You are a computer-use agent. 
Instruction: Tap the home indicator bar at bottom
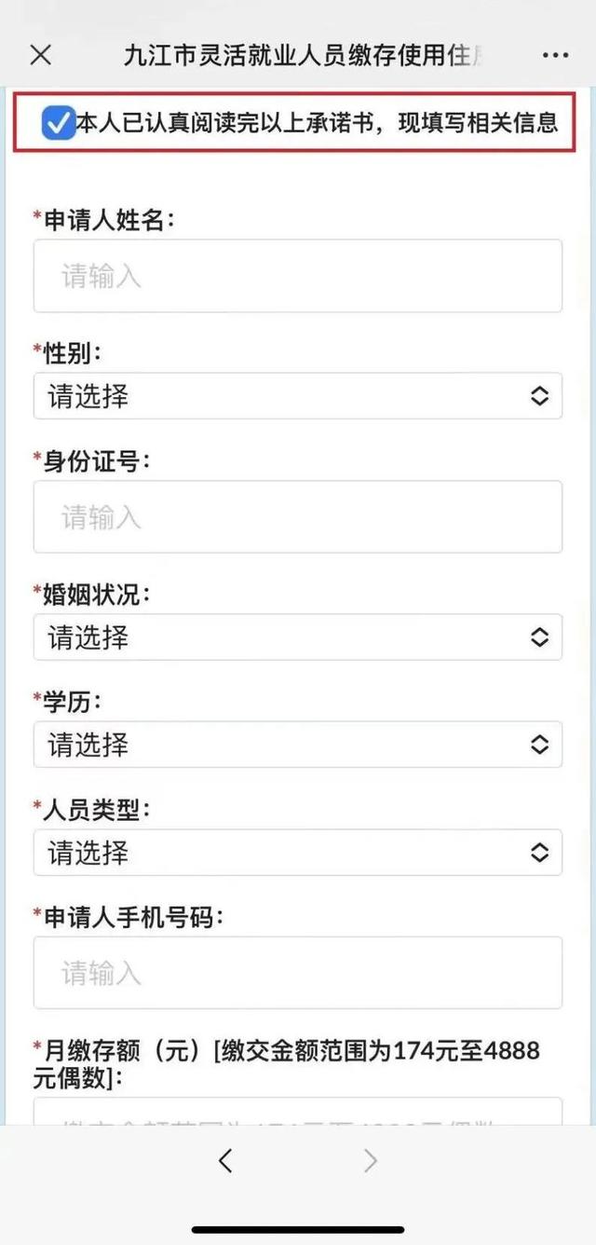(298, 1229)
